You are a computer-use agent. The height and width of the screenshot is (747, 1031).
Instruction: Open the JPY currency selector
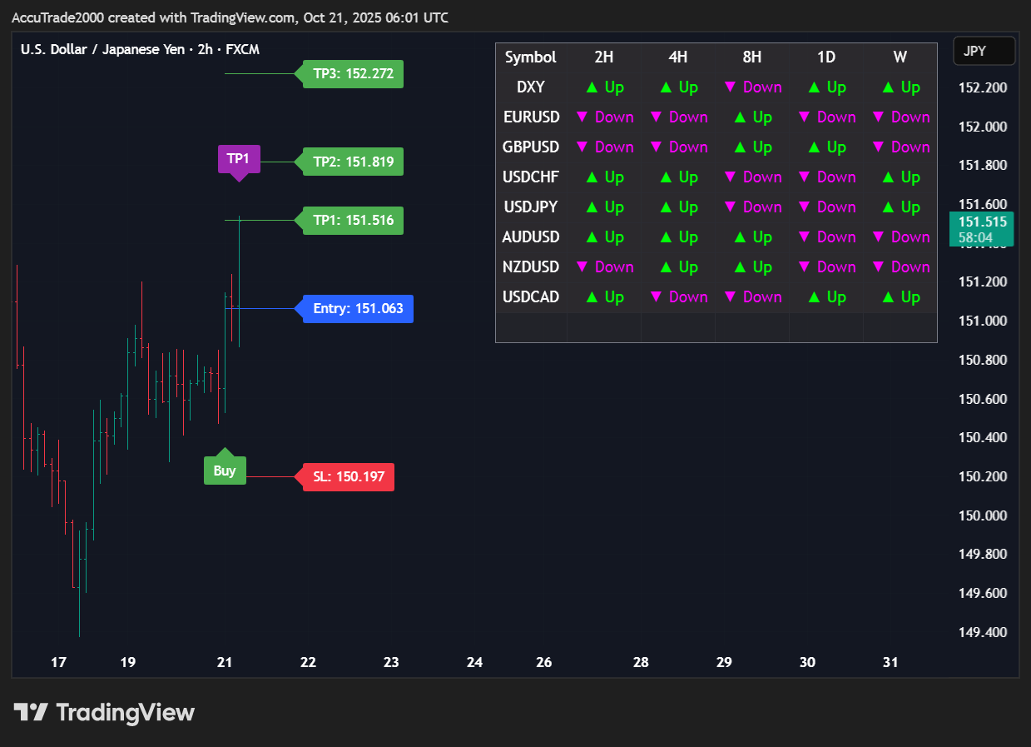984,51
